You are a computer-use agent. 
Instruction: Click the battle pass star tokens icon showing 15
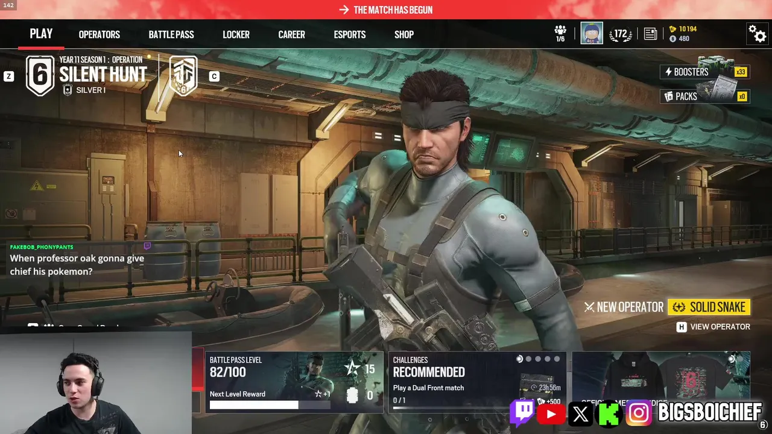(x=352, y=368)
